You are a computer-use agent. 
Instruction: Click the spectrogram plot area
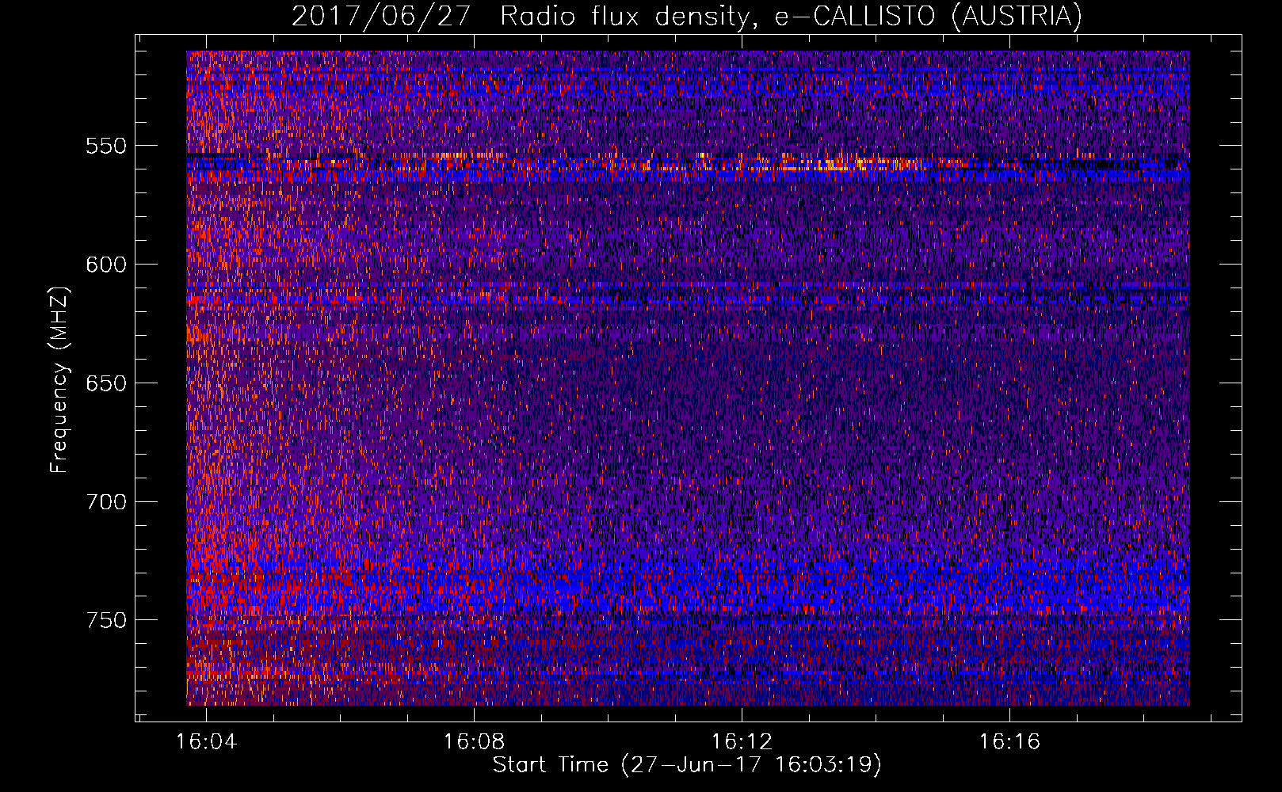tap(688, 378)
